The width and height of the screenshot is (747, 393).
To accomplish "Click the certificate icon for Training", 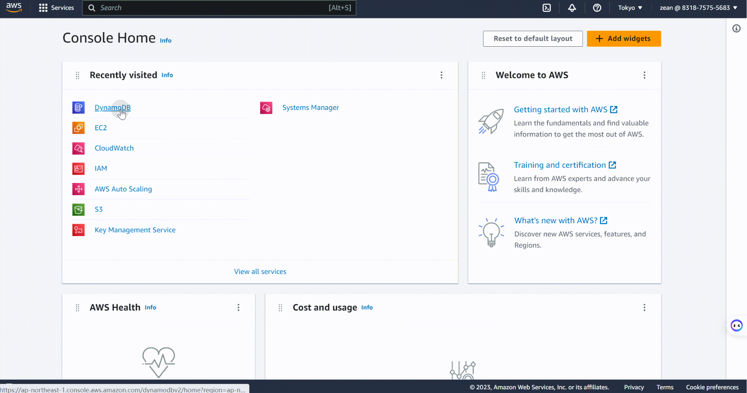I will [489, 177].
